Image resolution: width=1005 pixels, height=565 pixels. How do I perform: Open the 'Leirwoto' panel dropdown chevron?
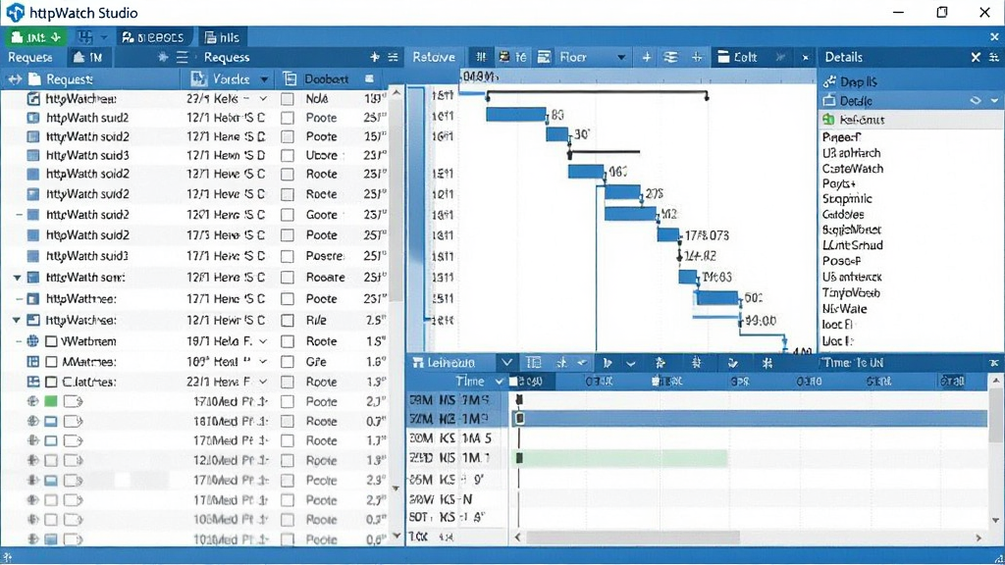coord(506,363)
